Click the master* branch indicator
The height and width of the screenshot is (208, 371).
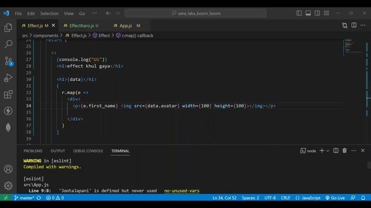24,198
